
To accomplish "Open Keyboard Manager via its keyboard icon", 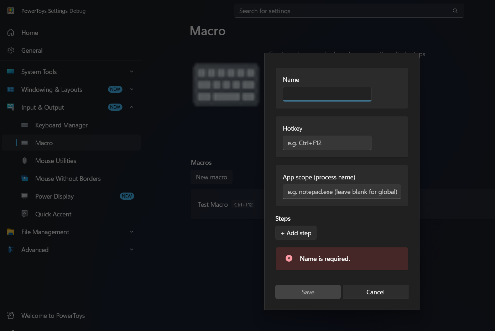I will coord(25,125).
